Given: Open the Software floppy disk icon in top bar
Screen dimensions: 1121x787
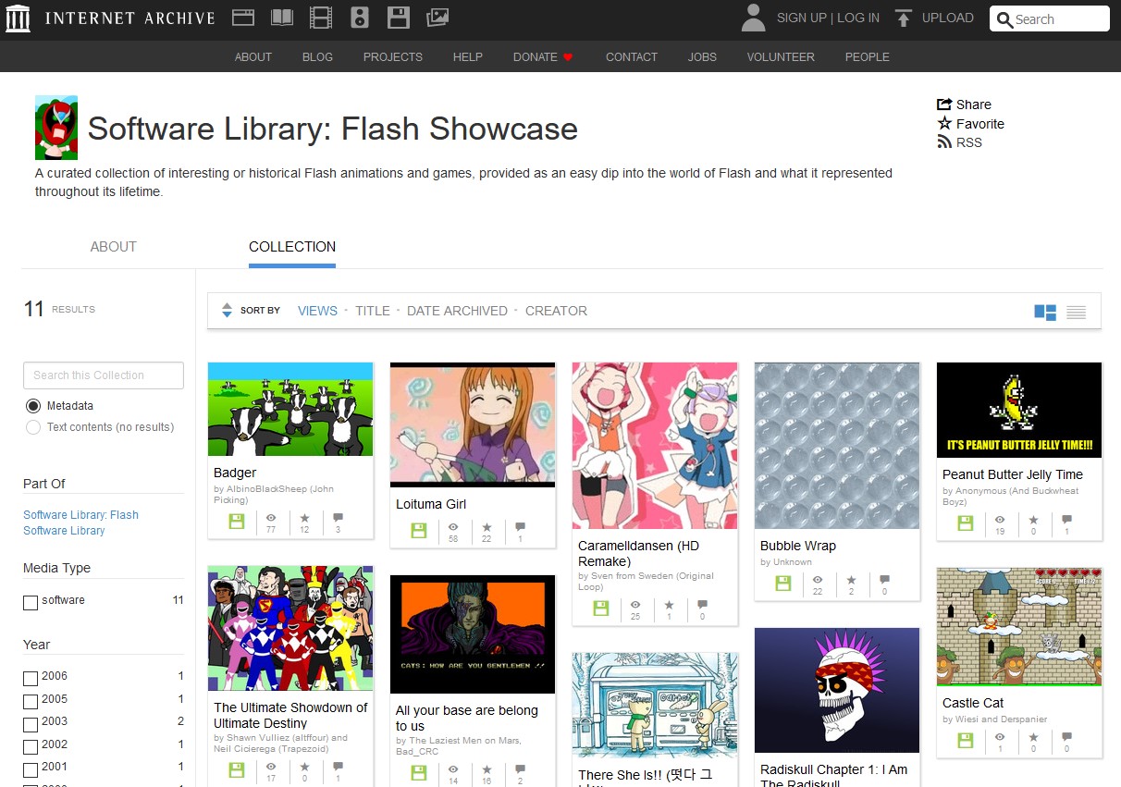Looking at the screenshot, I should [399, 17].
